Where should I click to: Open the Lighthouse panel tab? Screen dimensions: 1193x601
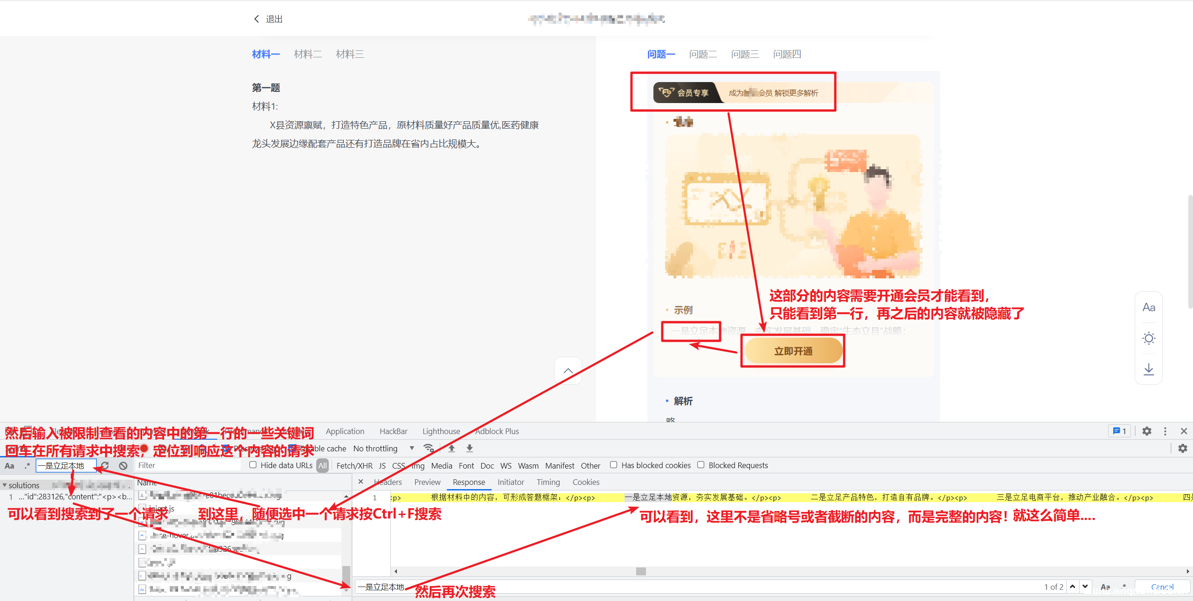tap(441, 431)
